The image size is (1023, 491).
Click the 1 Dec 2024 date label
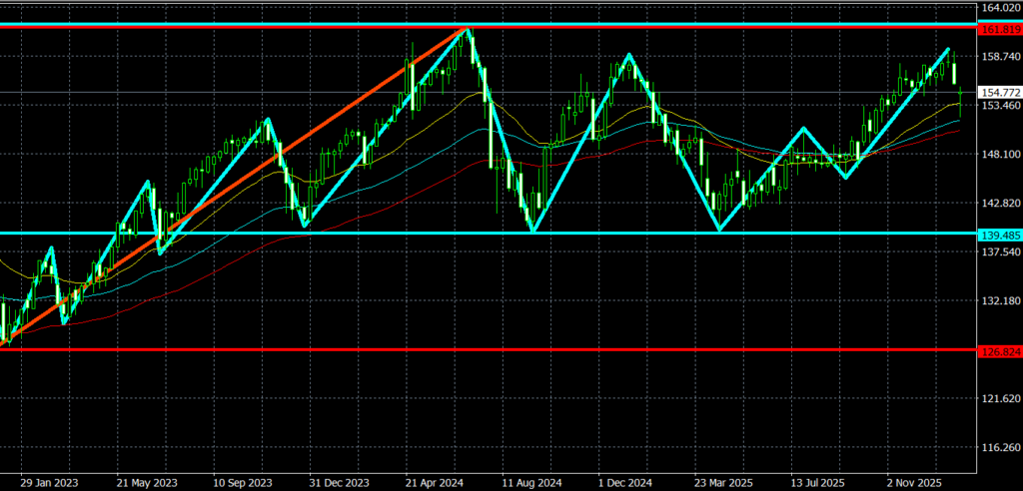[625, 480]
